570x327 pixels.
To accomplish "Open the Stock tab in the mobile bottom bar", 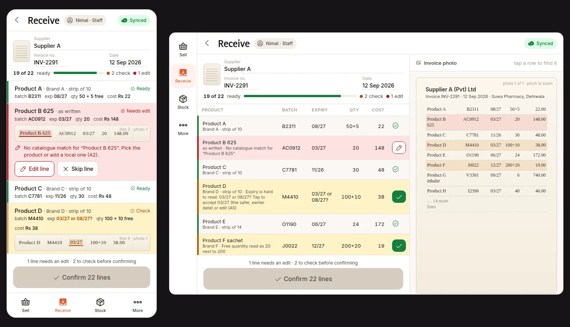I will [100, 305].
